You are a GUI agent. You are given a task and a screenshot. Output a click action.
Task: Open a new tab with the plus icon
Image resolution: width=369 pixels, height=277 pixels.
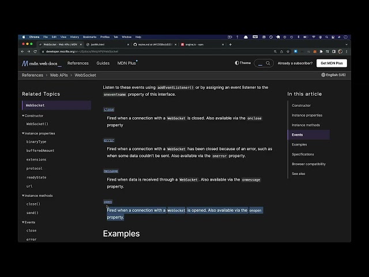tap(231, 44)
